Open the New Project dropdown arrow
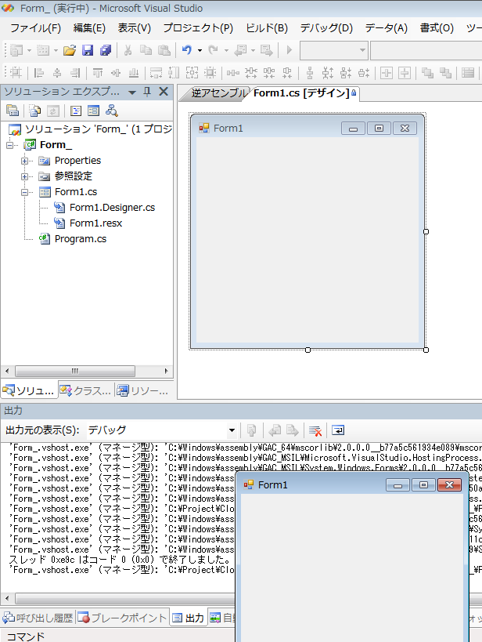482x642 pixels. coord(29,51)
